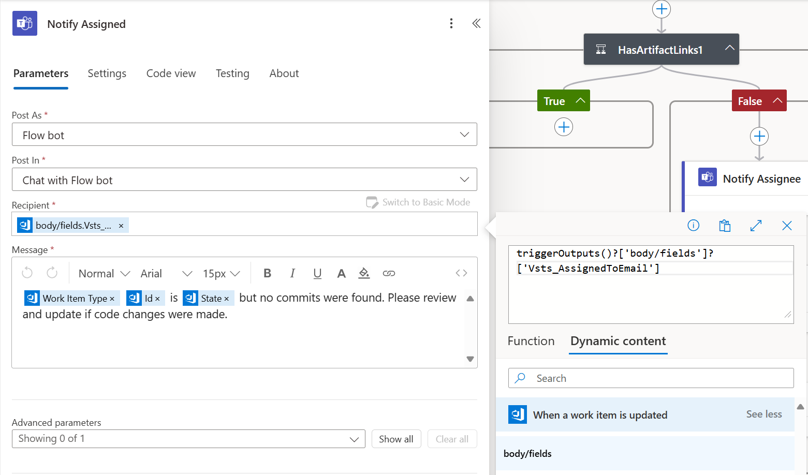
Task: Remove the State token from message
Action: tap(226, 299)
